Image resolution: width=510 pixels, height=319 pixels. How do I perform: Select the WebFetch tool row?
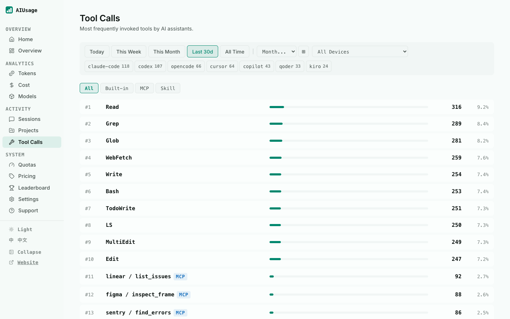click(x=287, y=158)
